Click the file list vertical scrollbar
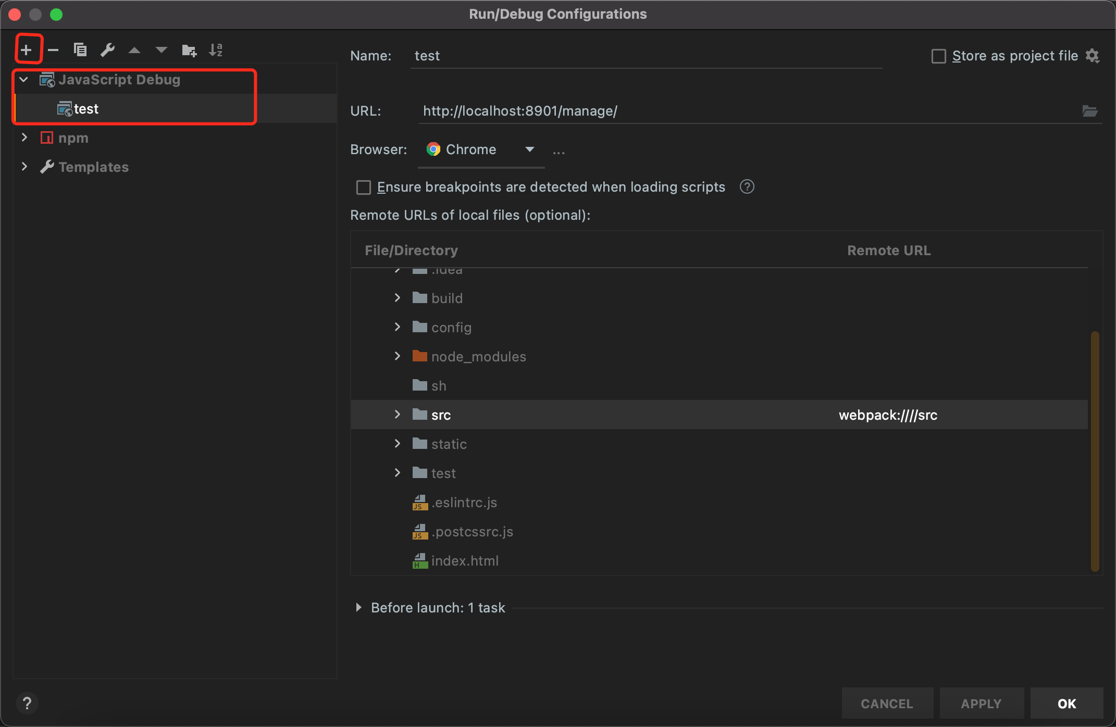 pos(1095,451)
